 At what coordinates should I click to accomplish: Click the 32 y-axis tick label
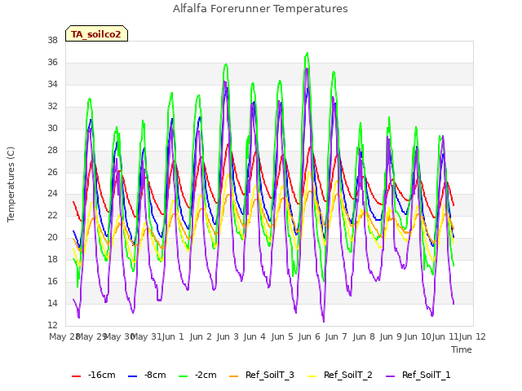point(52,106)
